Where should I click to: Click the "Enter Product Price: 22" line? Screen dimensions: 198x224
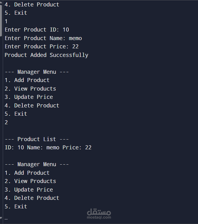point(42,47)
